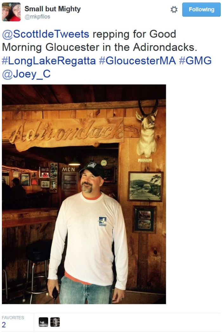Open the #GMG hashtag
The height and width of the screenshot is (333, 222).
point(195,61)
